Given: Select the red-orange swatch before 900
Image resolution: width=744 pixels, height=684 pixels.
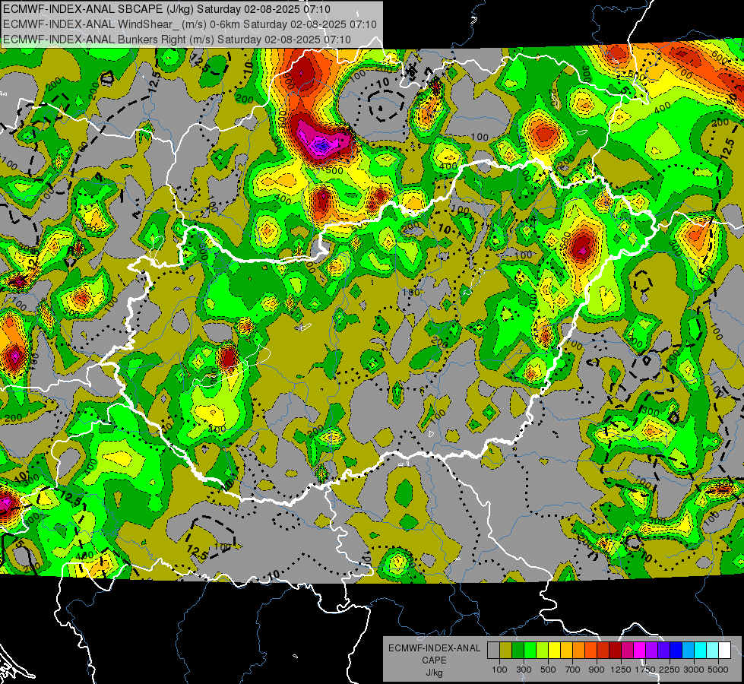Looking at the screenshot, I should pos(590,651).
